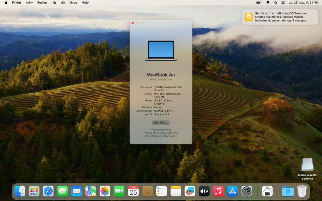Open the App Store icon

tap(232, 191)
